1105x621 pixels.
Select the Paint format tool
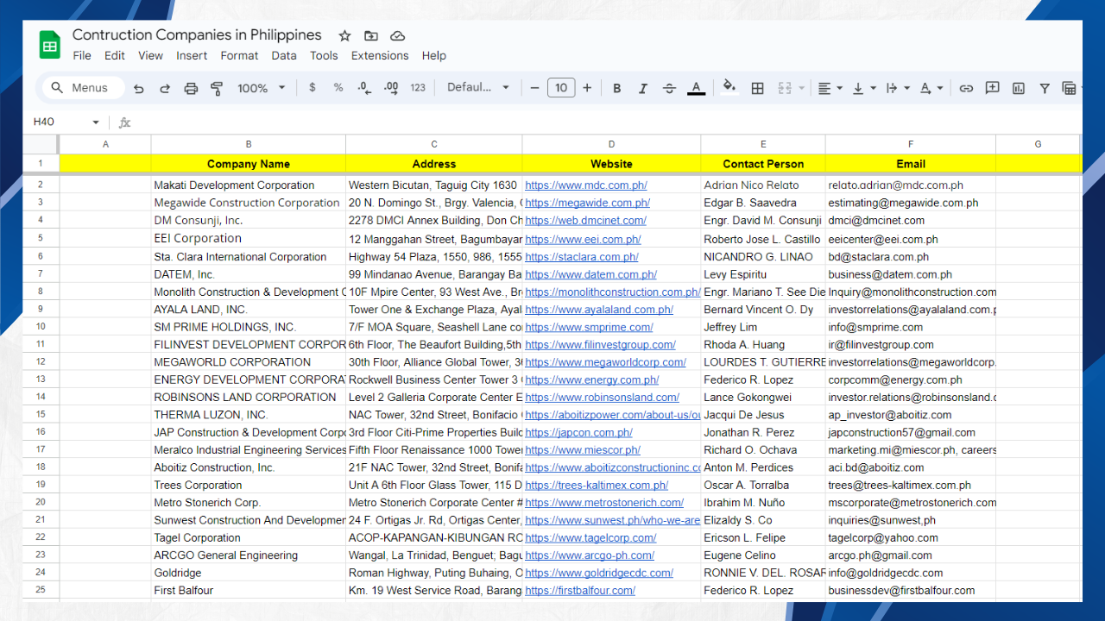[x=217, y=88]
